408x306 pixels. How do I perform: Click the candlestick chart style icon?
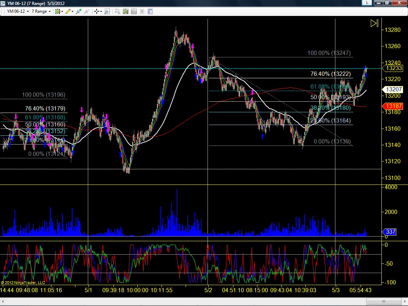57,11
